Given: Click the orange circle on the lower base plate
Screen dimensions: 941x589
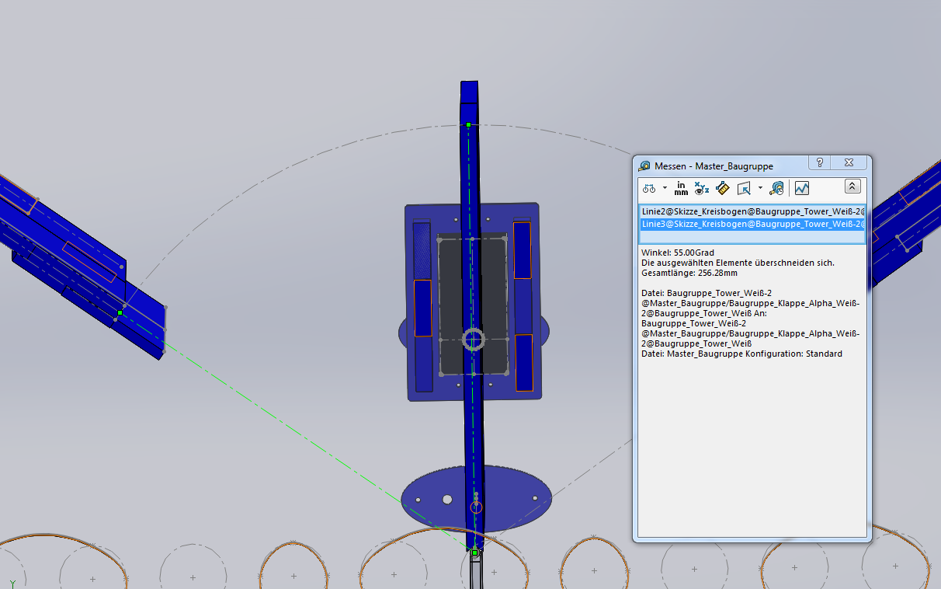Looking at the screenshot, I should (x=477, y=507).
